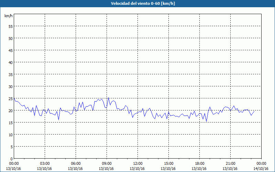The width and height of the screenshot is (275, 172).
Task: Click the "06:00" time label
Action: [x=76, y=164]
